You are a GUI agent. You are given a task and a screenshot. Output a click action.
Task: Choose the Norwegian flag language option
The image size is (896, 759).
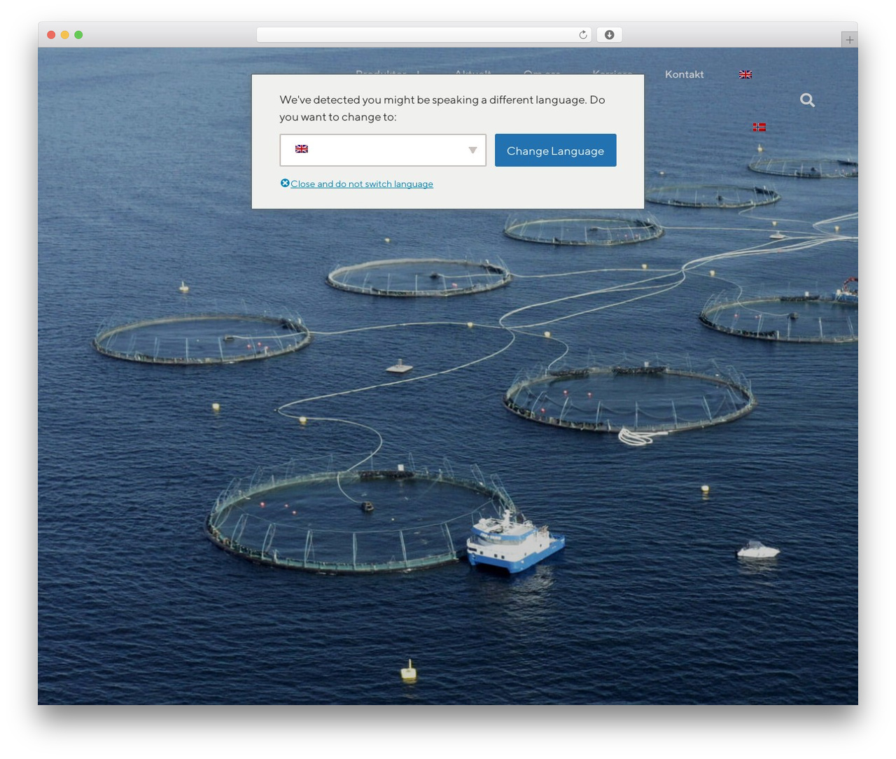759,127
